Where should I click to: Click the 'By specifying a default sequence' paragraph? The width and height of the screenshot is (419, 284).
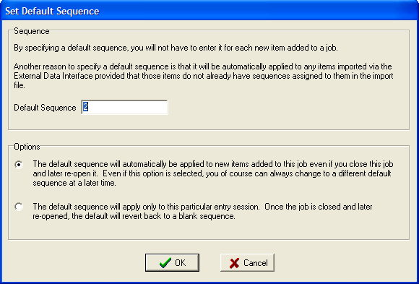176,48
